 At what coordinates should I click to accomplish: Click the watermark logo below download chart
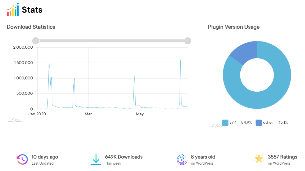coord(15,120)
